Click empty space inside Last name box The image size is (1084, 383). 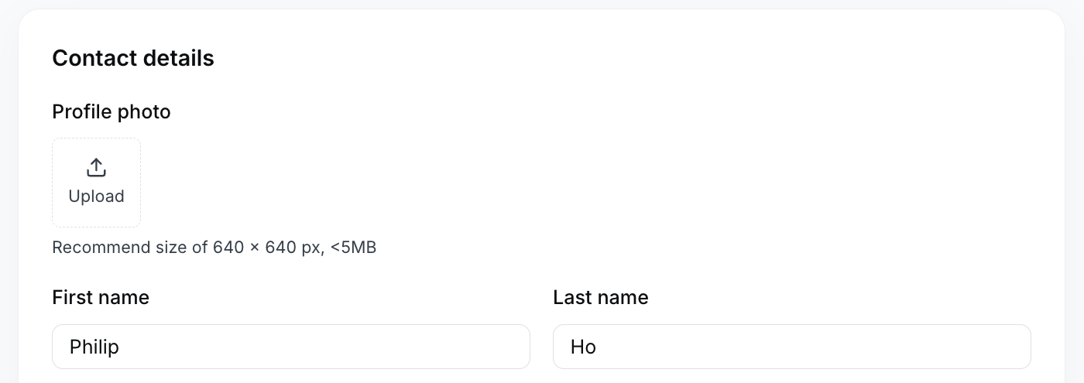pyautogui.click(x=813, y=347)
